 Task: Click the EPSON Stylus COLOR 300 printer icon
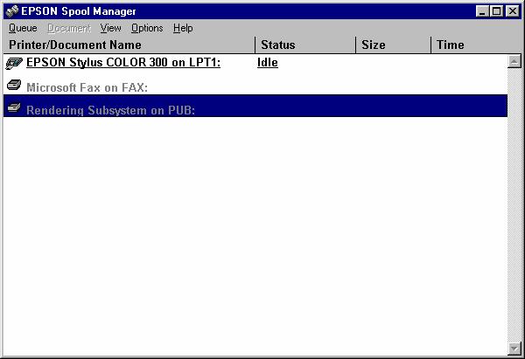(x=14, y=63)
